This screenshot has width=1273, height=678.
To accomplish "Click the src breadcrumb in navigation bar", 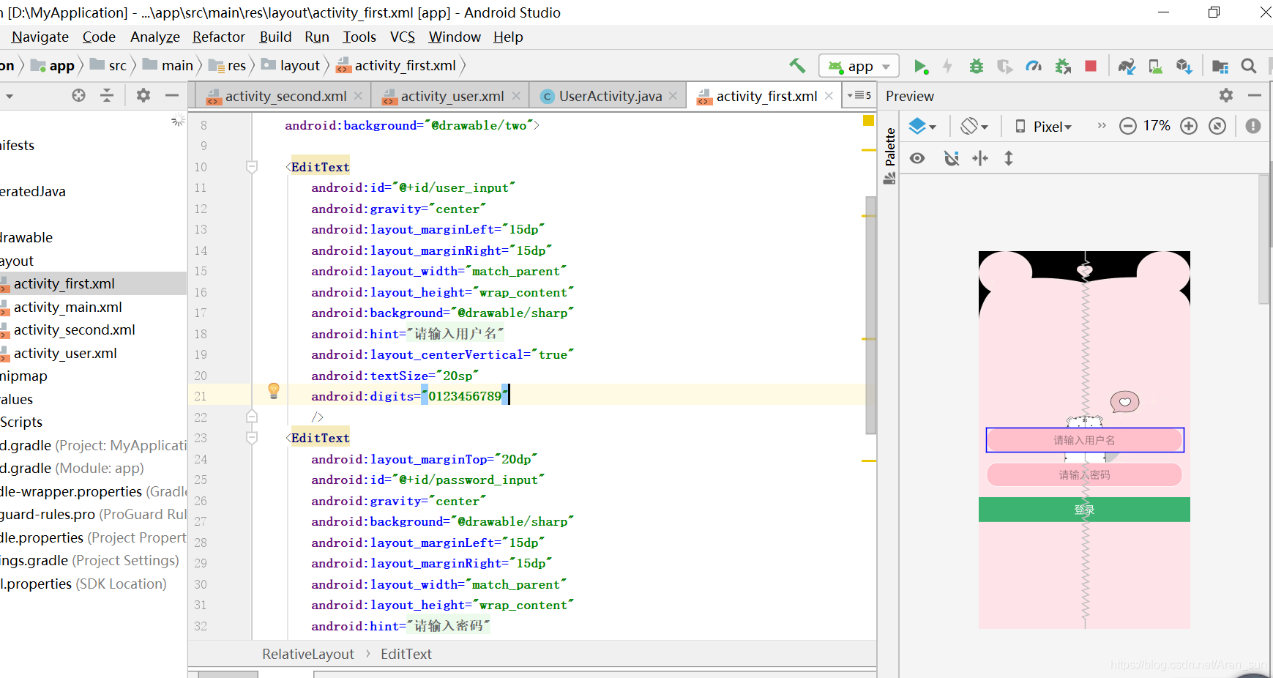I will point(108,65).
